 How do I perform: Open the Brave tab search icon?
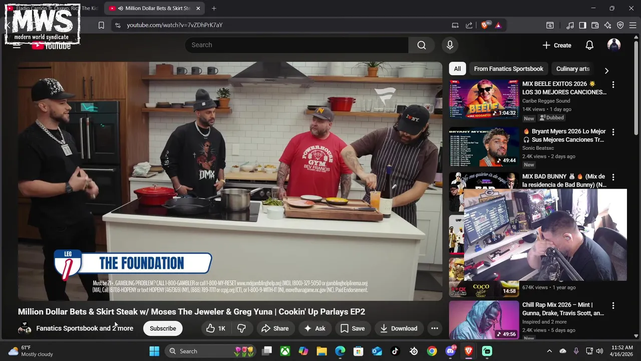pos(550,25)
